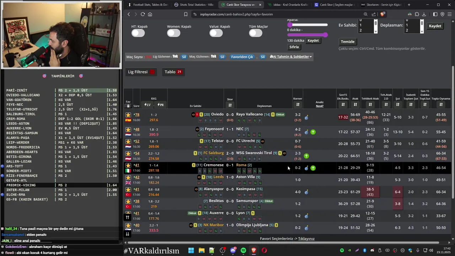Image resolution: width=455 pixels, height=256 pixels.
Task: Unfavorite the Cremonese vs Roma match star
Action: click(x=128, y=165)
